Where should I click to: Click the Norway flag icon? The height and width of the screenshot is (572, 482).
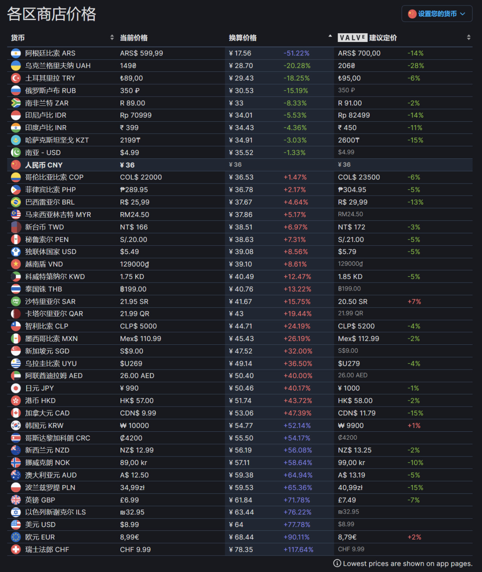tap(16, 462)
